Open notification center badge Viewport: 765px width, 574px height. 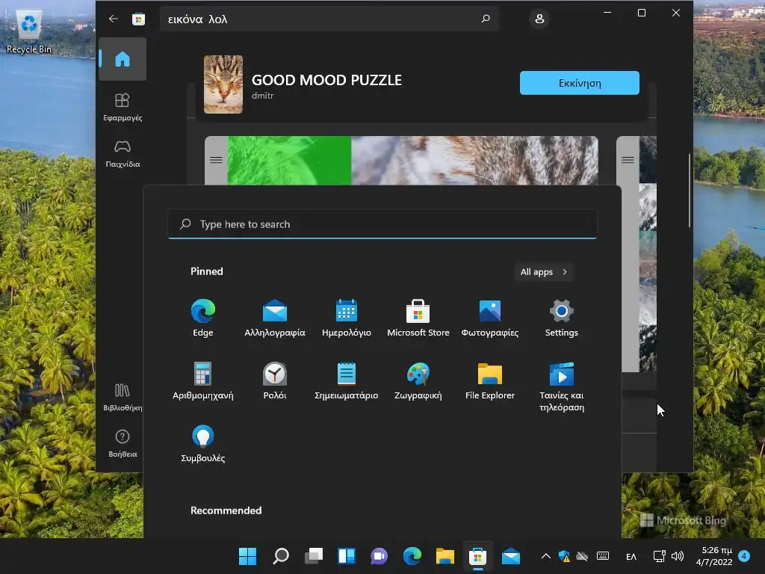tap(744, 556)
